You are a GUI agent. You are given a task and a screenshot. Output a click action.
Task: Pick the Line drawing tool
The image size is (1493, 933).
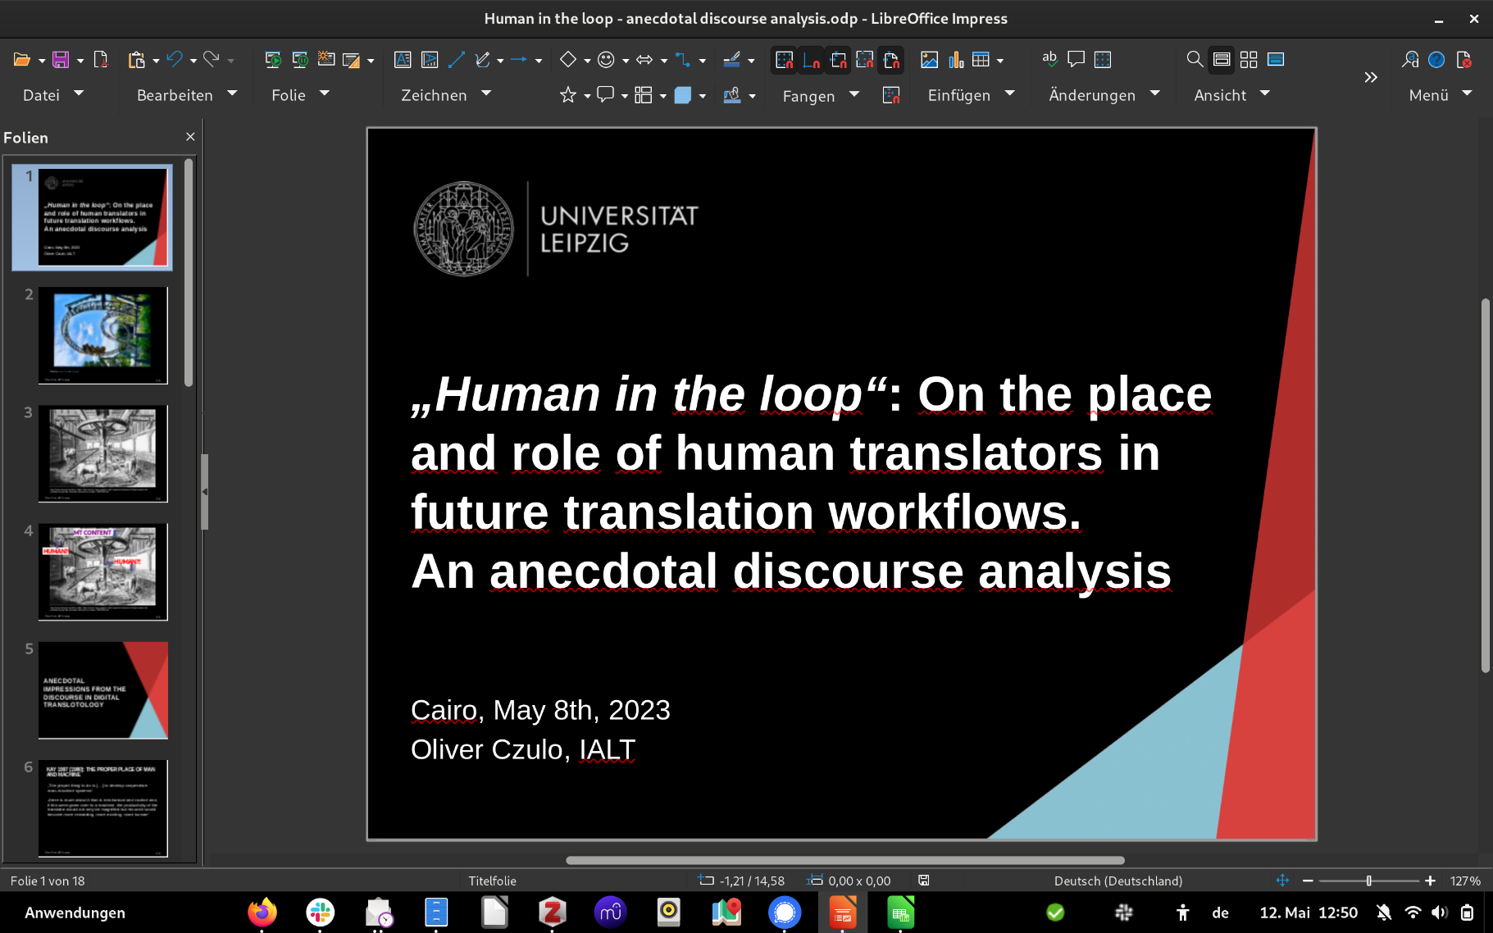pos(457,60)
